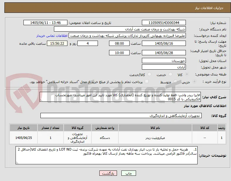Viewport: 231px width, 181px height.
Task: Click the گروه کالا field تجهیزات آزمایشگاهی
Action: click(x=121, y=116)
